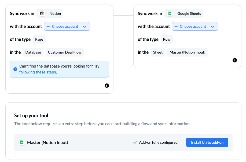Click 'in the' label in Google Sheets card
The width and height of the screenshot is (246, 162).
[x=143, y=52]
